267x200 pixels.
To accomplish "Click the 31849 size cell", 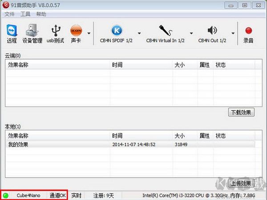I will pyautogui.click(x=181, y=145).
